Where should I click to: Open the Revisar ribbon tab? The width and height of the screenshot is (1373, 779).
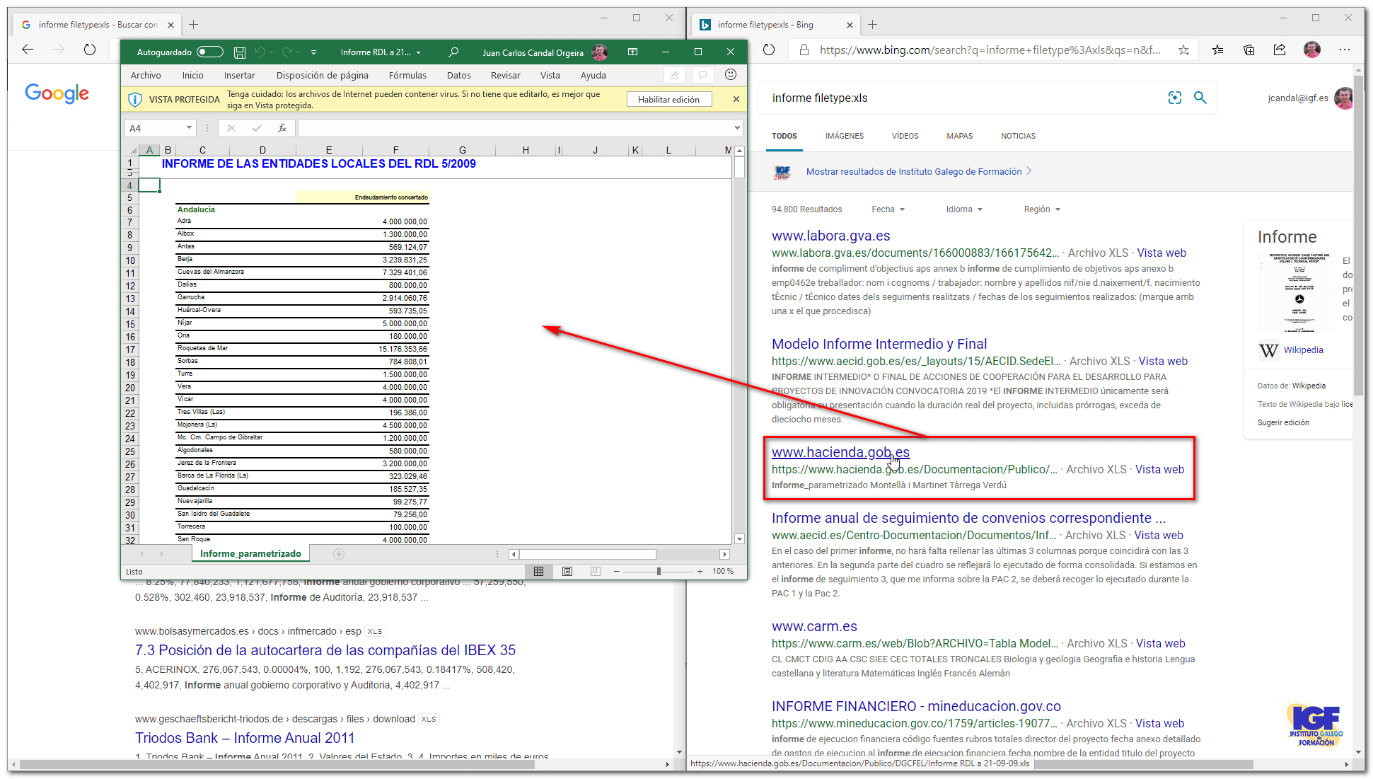click(506, 75)
